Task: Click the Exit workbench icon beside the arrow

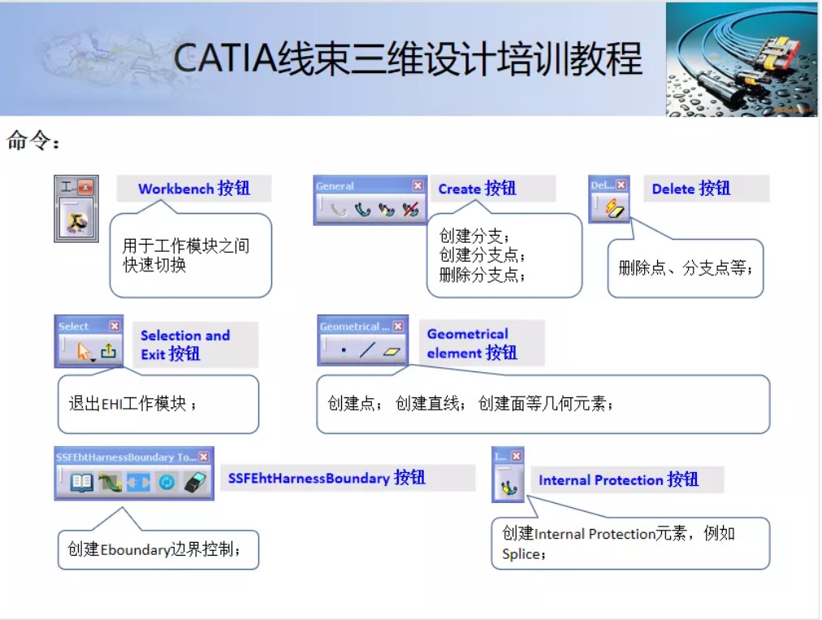Action: point(109,350)
